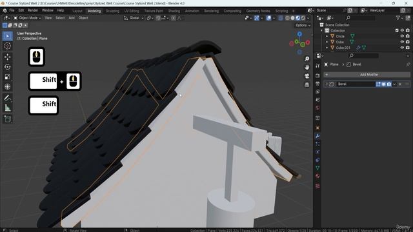
Task: Open the Physics properties tab
Action: tap(317, 152)
